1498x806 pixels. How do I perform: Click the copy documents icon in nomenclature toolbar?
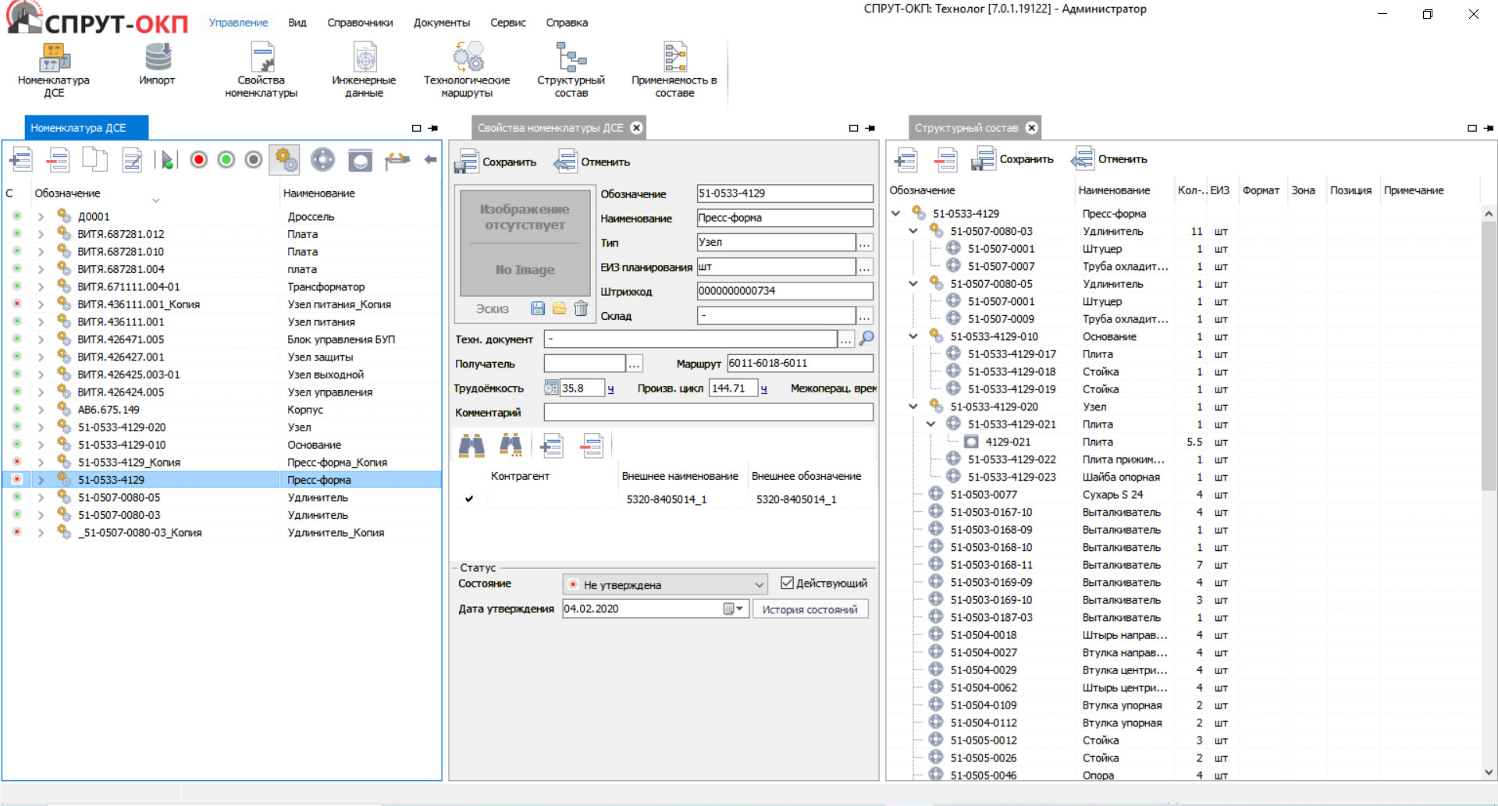[94, 160]
